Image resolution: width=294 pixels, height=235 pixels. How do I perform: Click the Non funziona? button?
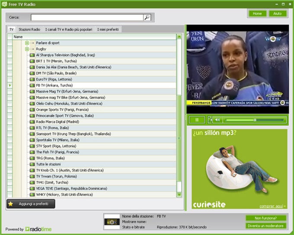(266, 218)
